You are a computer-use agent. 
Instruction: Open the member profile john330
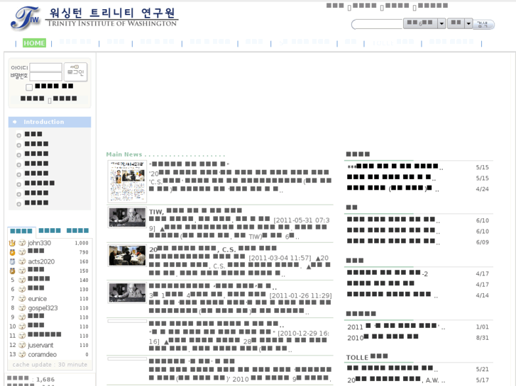coord(39,243)
